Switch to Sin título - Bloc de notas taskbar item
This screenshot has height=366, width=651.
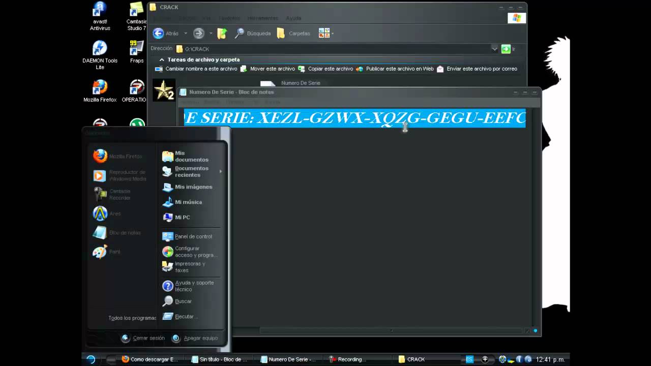coord(220,359)
